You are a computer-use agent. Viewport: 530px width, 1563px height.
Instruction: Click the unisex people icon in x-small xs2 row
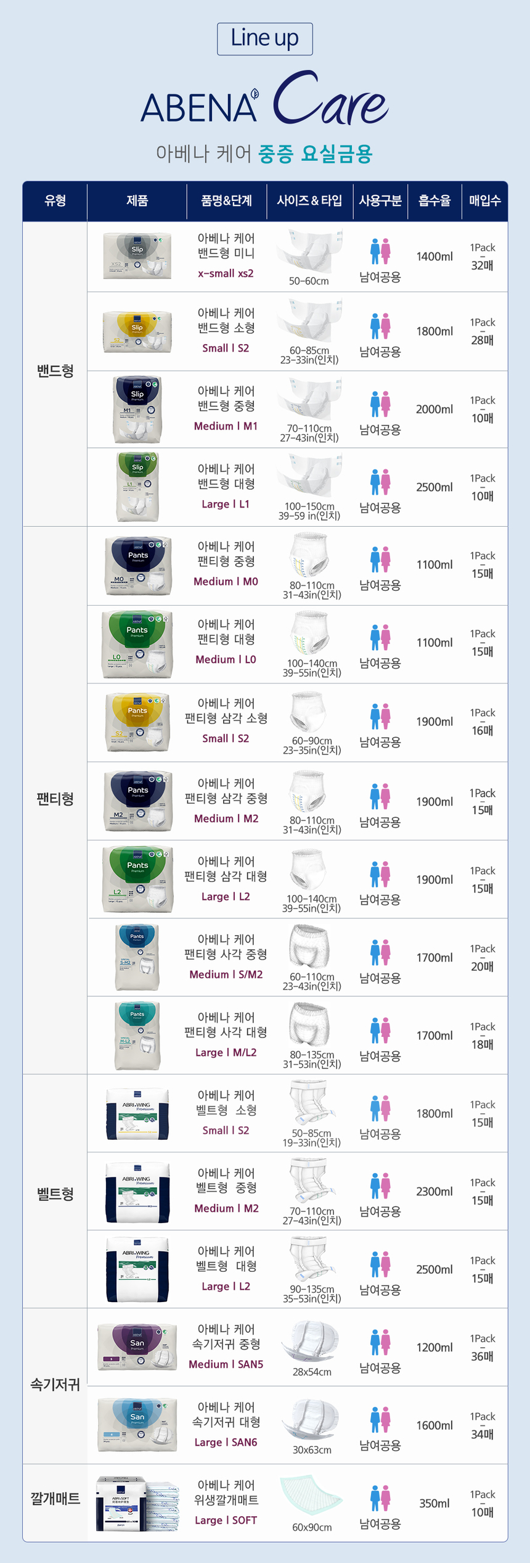pyautogui.click(x=380, y=252)
